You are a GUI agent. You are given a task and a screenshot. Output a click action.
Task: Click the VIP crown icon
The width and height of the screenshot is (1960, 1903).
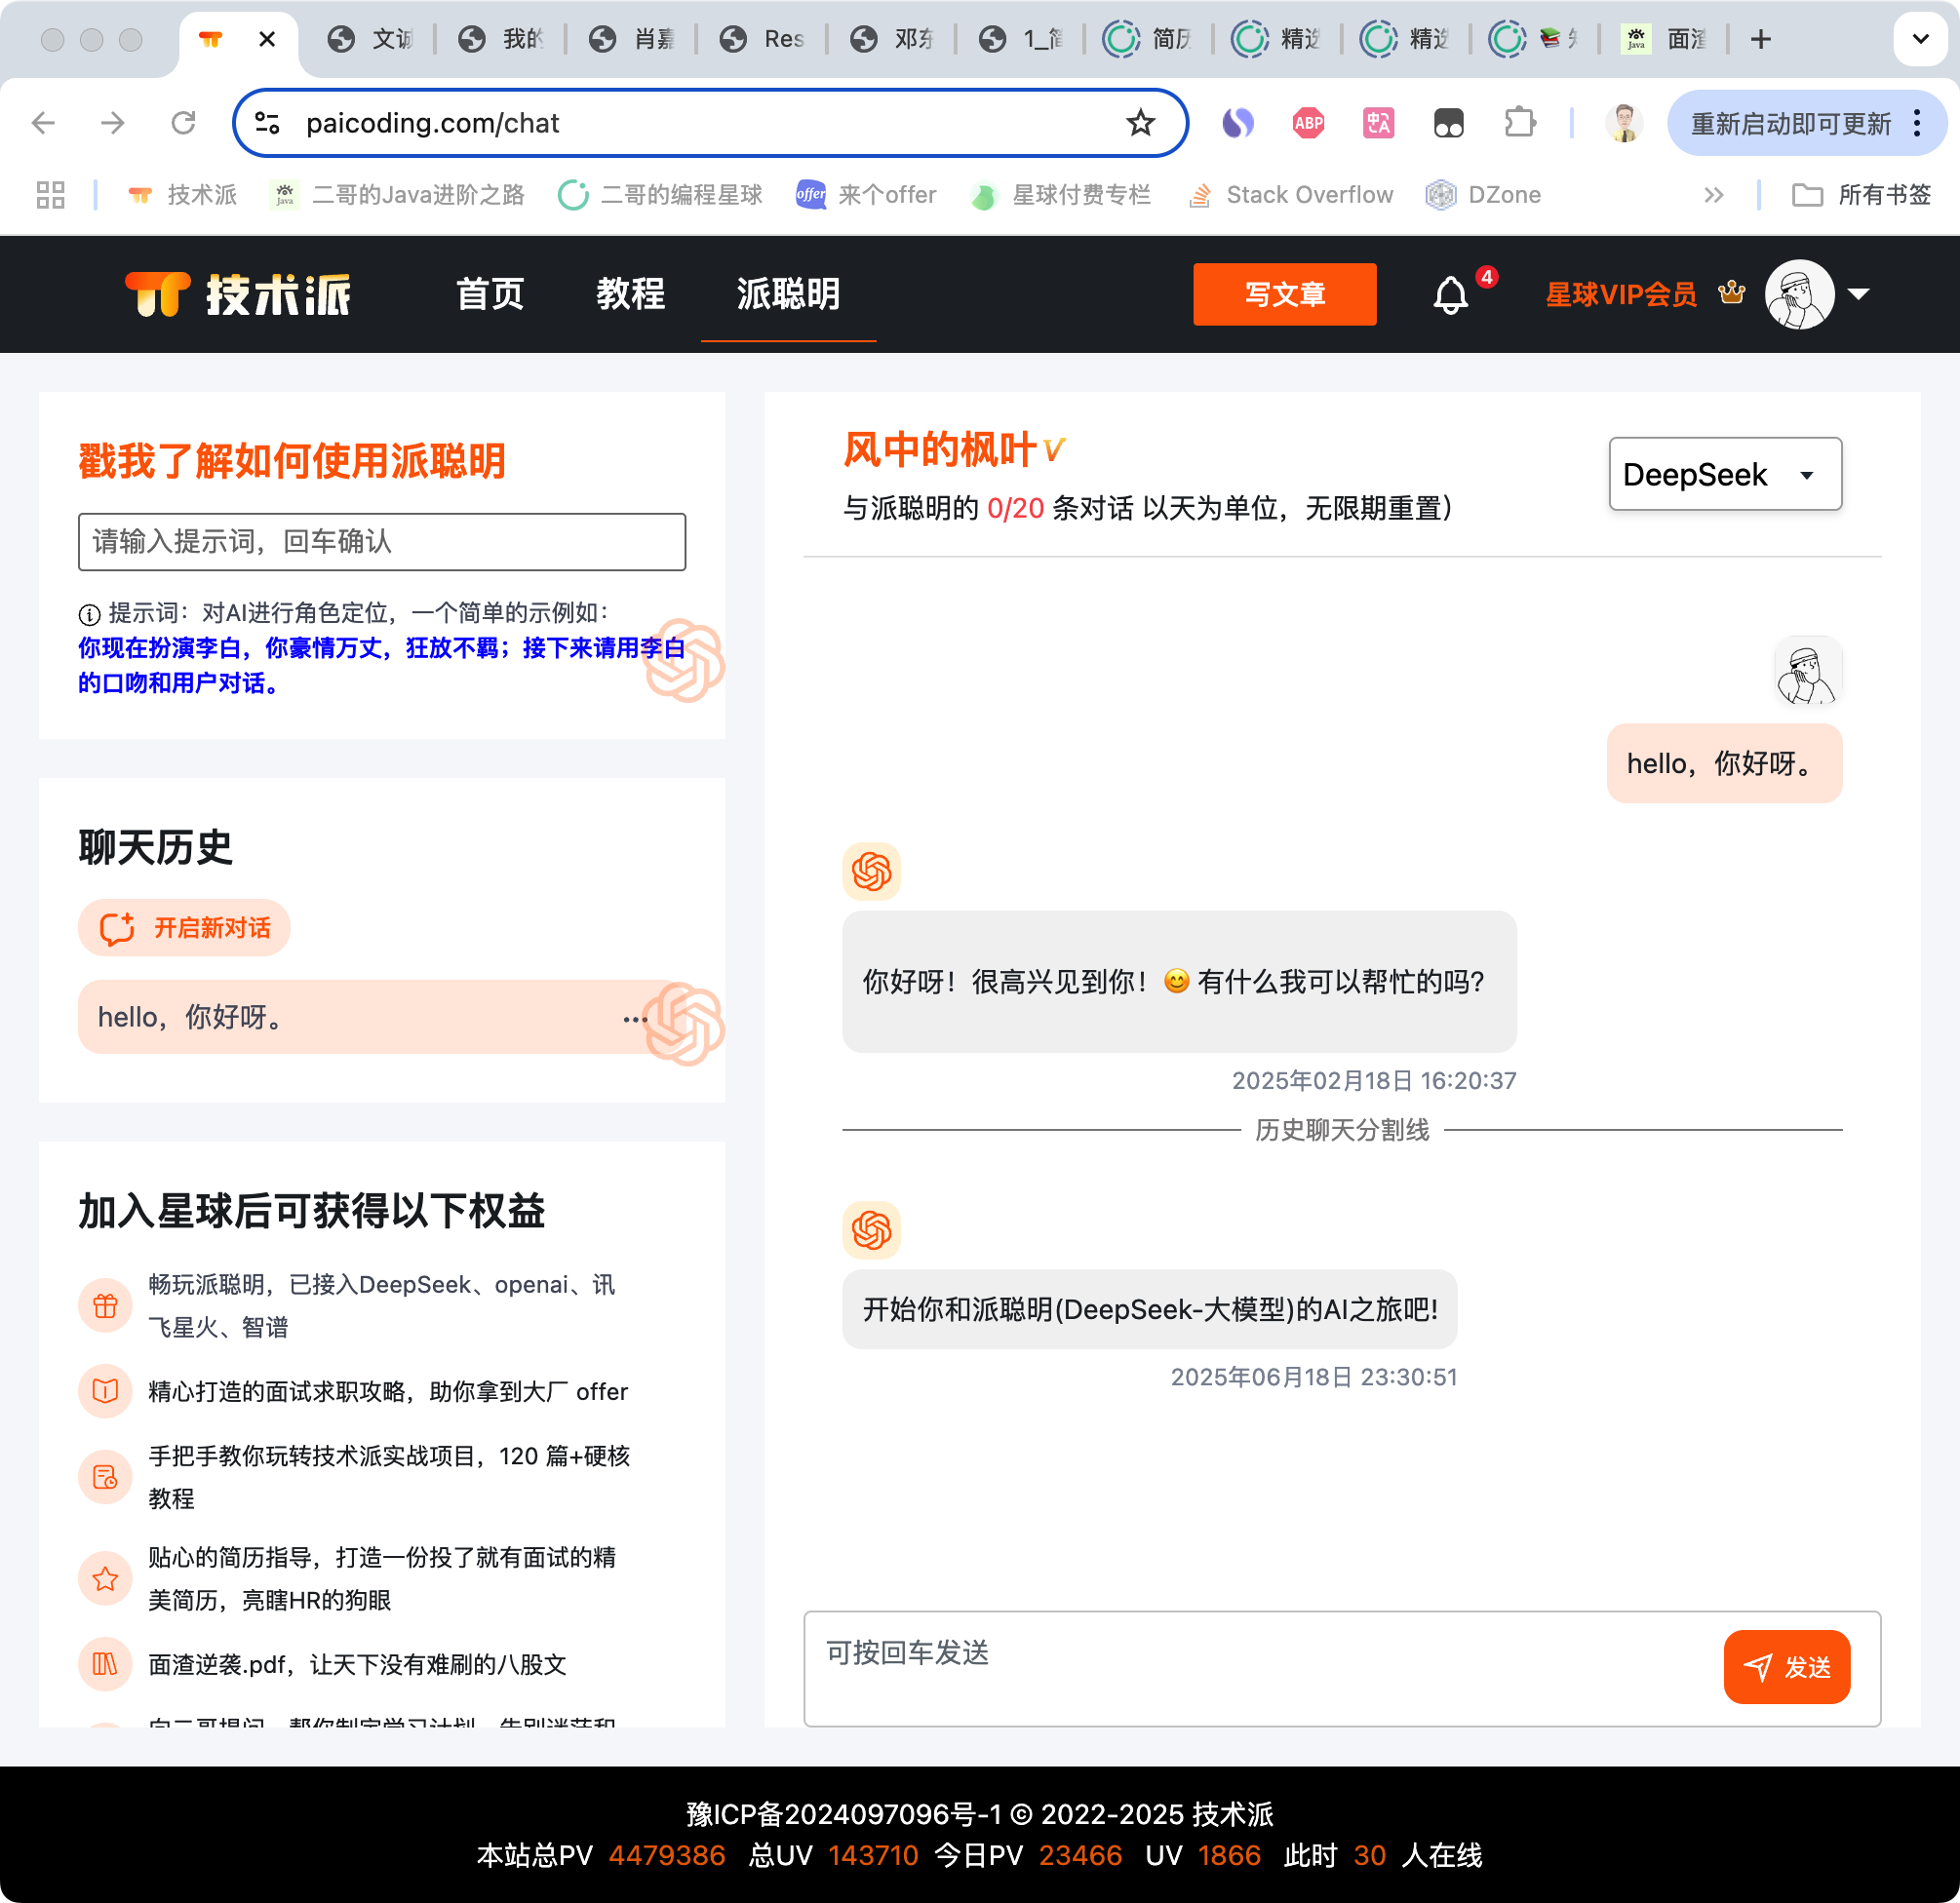click(x=1731, y=293)
